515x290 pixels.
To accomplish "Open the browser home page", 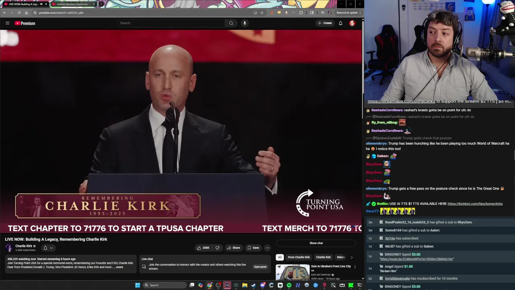I will tap(26, 12).
